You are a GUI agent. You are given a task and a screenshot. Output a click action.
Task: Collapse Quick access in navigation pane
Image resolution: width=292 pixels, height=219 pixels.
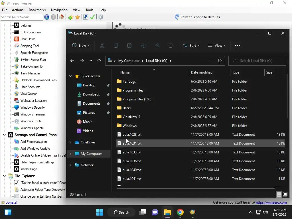70,76
